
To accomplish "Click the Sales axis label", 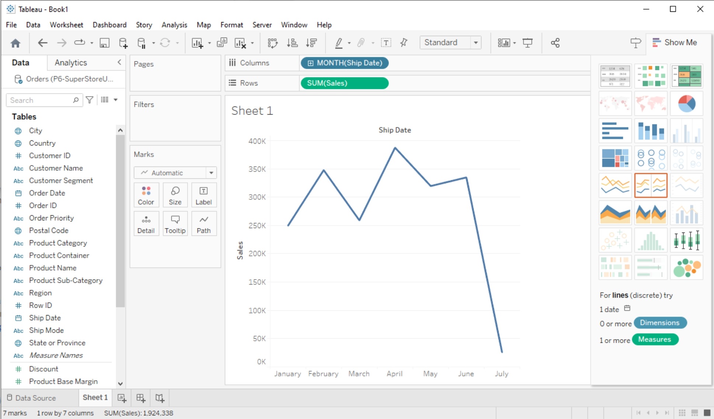I will 240,250.
